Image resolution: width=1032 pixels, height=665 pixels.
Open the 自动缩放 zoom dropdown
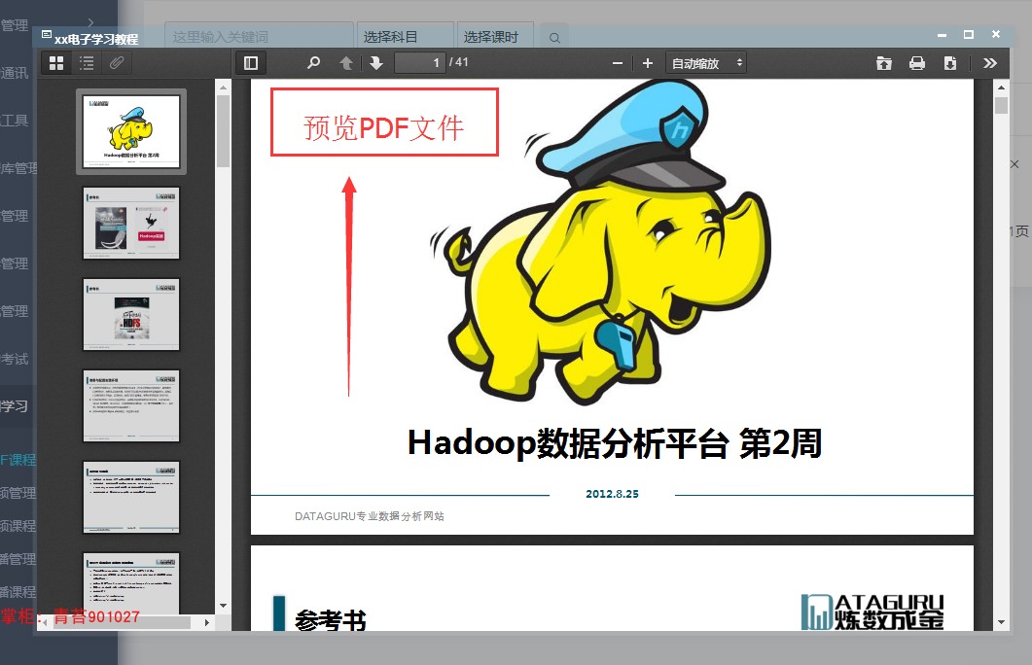coord(705,63)
